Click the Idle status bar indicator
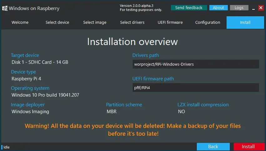This screenshot has height=151, width=266. (6, 147)
